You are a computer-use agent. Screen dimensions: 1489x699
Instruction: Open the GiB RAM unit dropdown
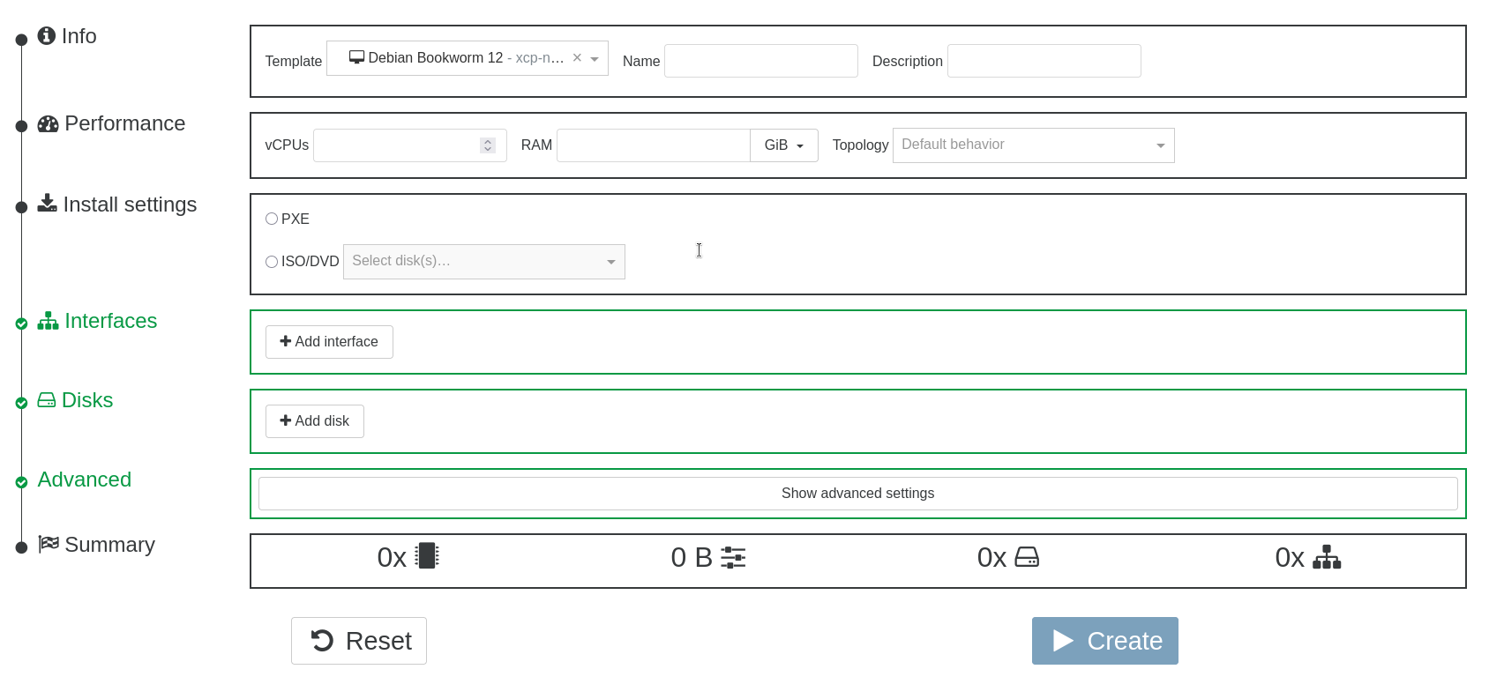783,145
